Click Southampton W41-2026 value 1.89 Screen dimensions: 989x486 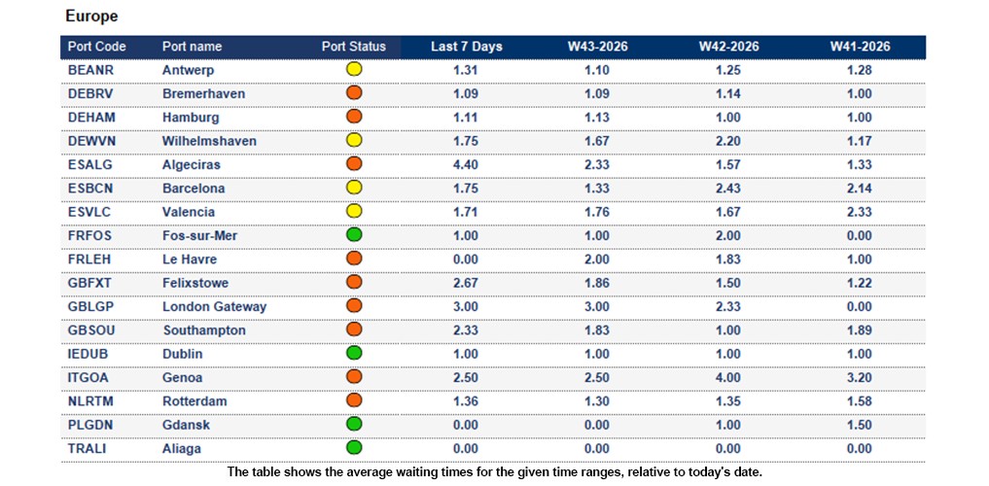tap(860, 330)
